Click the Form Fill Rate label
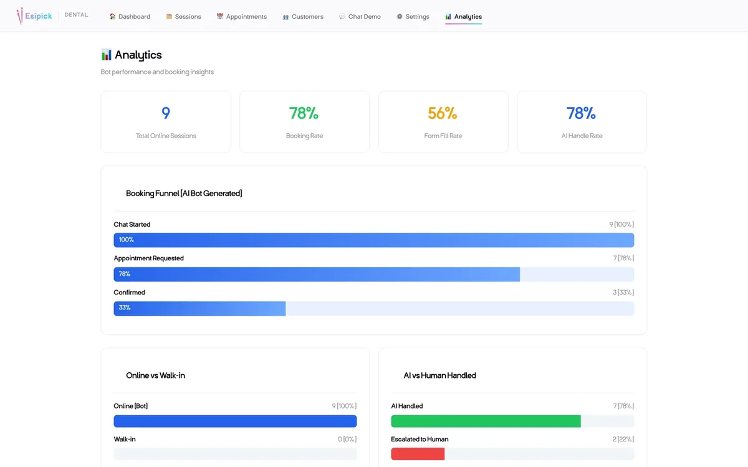 pyautogui.click(x=443, y=136)
